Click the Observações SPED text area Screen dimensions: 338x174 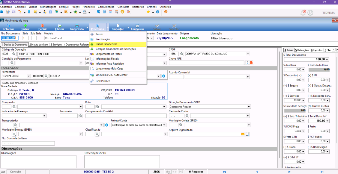(122, 162)
